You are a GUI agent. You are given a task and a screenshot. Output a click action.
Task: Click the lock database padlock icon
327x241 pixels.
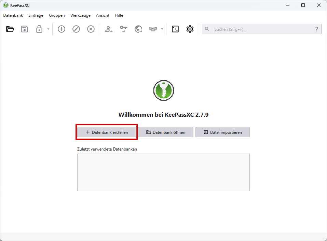click(39, 29)
